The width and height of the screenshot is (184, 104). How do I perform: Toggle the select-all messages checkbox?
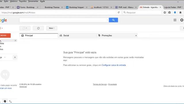click(24, 28)
